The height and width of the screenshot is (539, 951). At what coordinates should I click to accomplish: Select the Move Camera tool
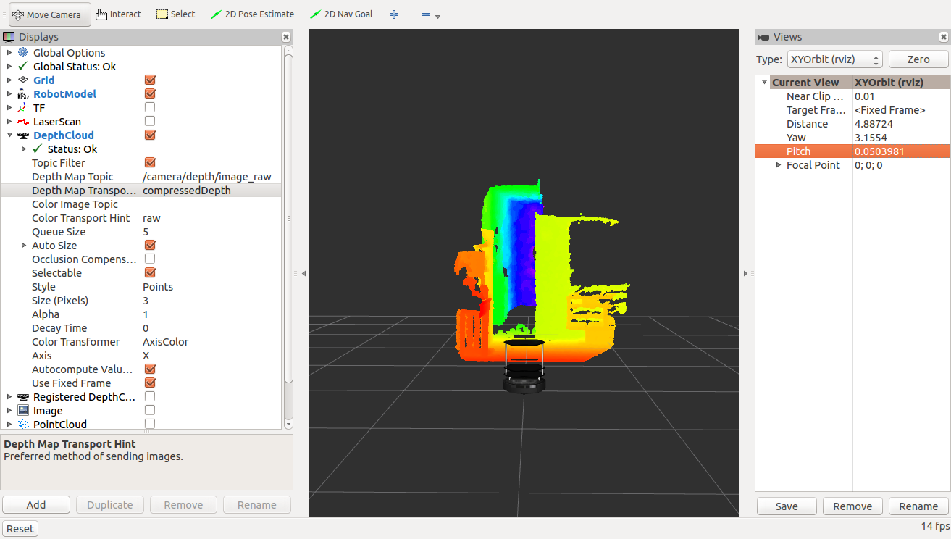(49, 14)
